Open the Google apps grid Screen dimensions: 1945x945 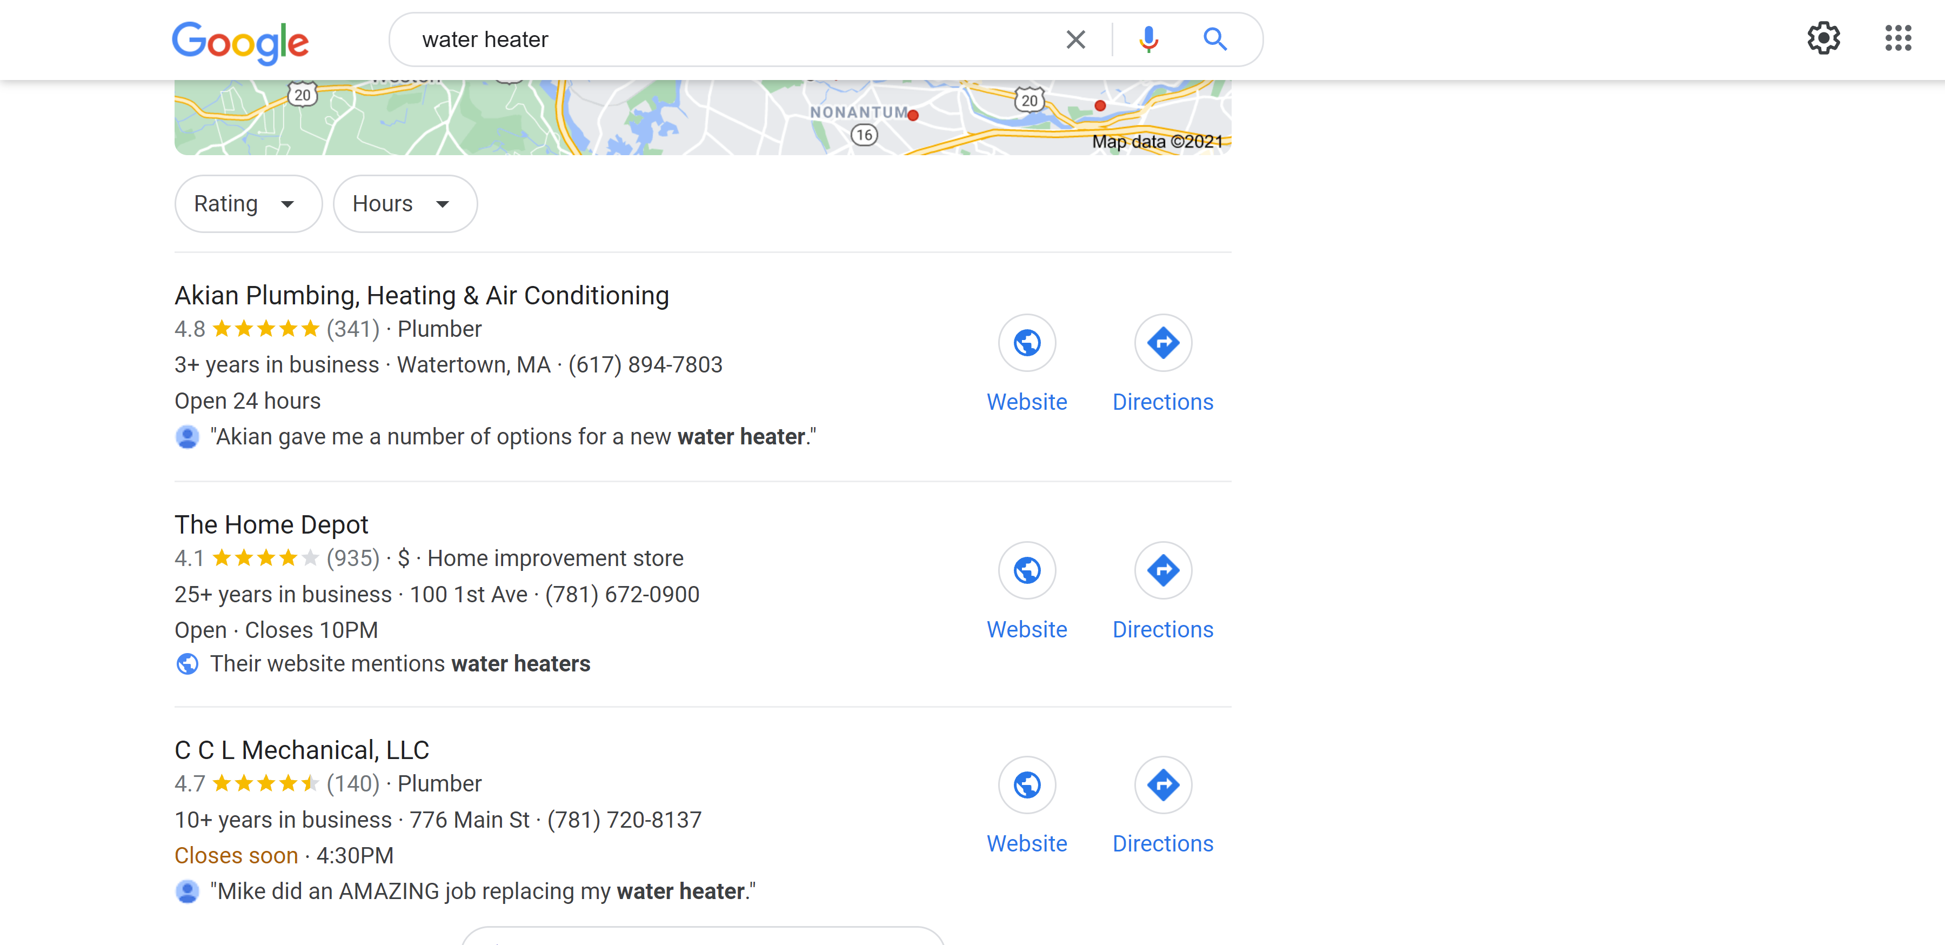[1897, 38]
